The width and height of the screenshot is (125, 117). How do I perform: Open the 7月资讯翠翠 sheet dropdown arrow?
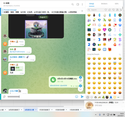tap(81, 110)
